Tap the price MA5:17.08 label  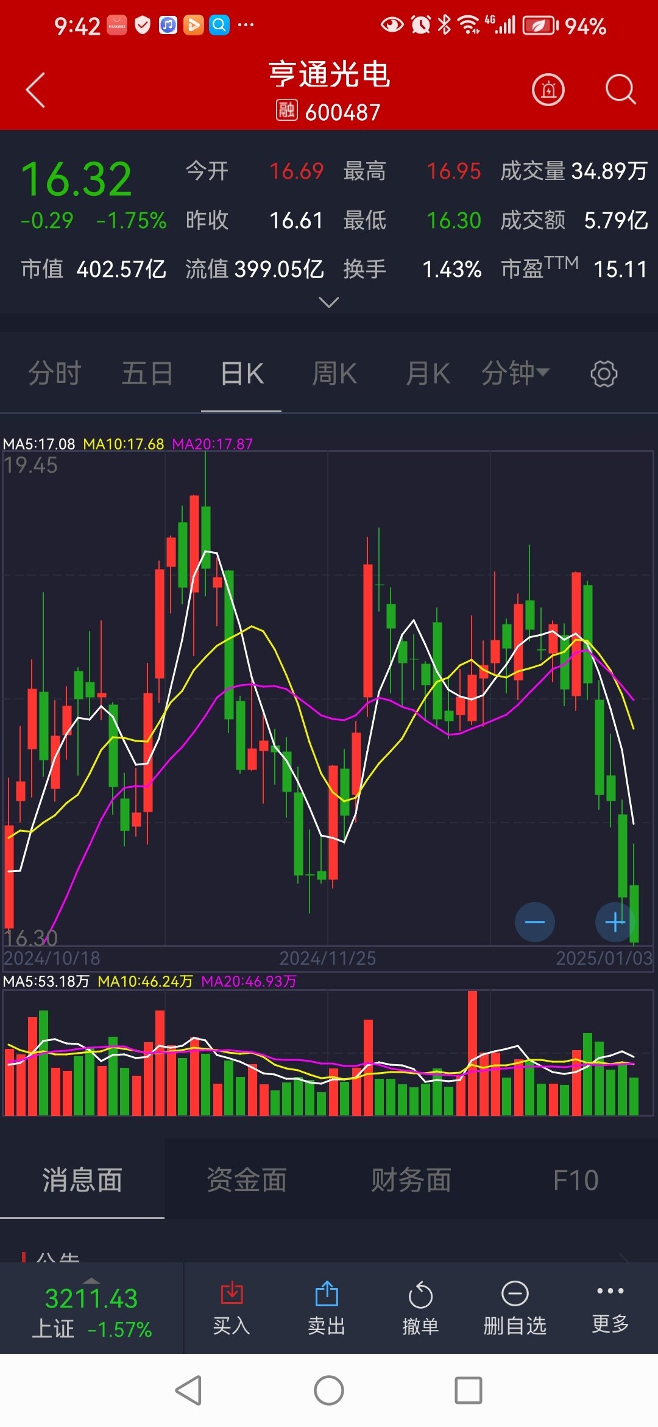coord(39,444)
